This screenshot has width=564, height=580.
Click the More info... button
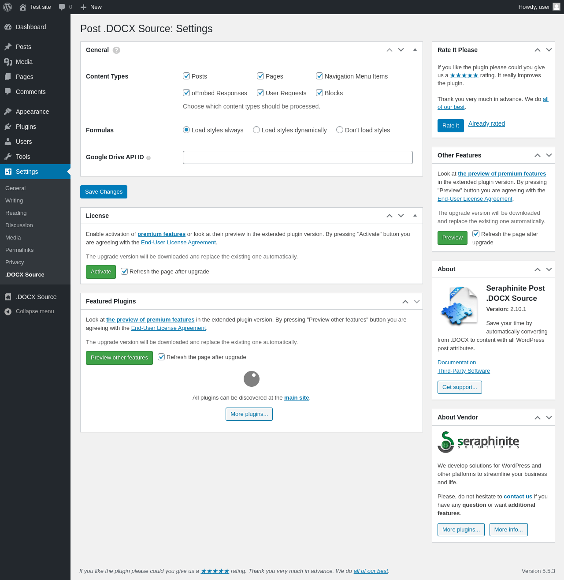pos(508,530)
